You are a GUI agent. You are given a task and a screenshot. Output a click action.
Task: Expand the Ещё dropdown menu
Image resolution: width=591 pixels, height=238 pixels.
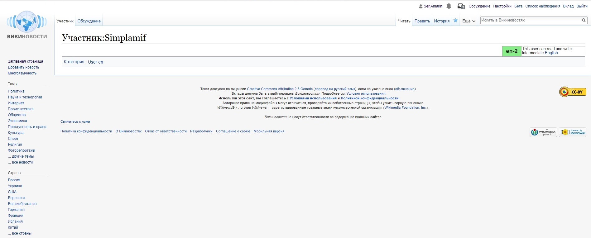click(x=468, y=21)
